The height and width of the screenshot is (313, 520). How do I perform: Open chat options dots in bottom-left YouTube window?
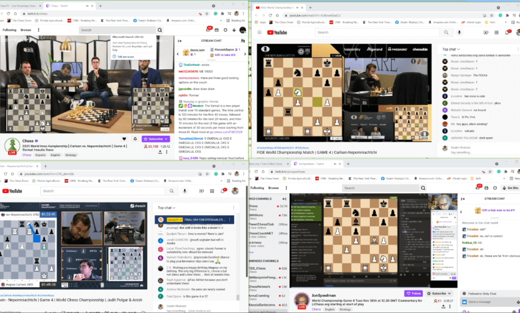pos(233,208)
